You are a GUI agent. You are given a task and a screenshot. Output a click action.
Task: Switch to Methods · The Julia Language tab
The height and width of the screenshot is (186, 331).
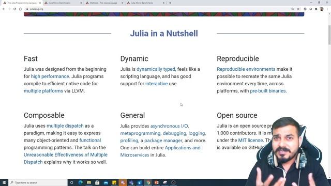104,3
